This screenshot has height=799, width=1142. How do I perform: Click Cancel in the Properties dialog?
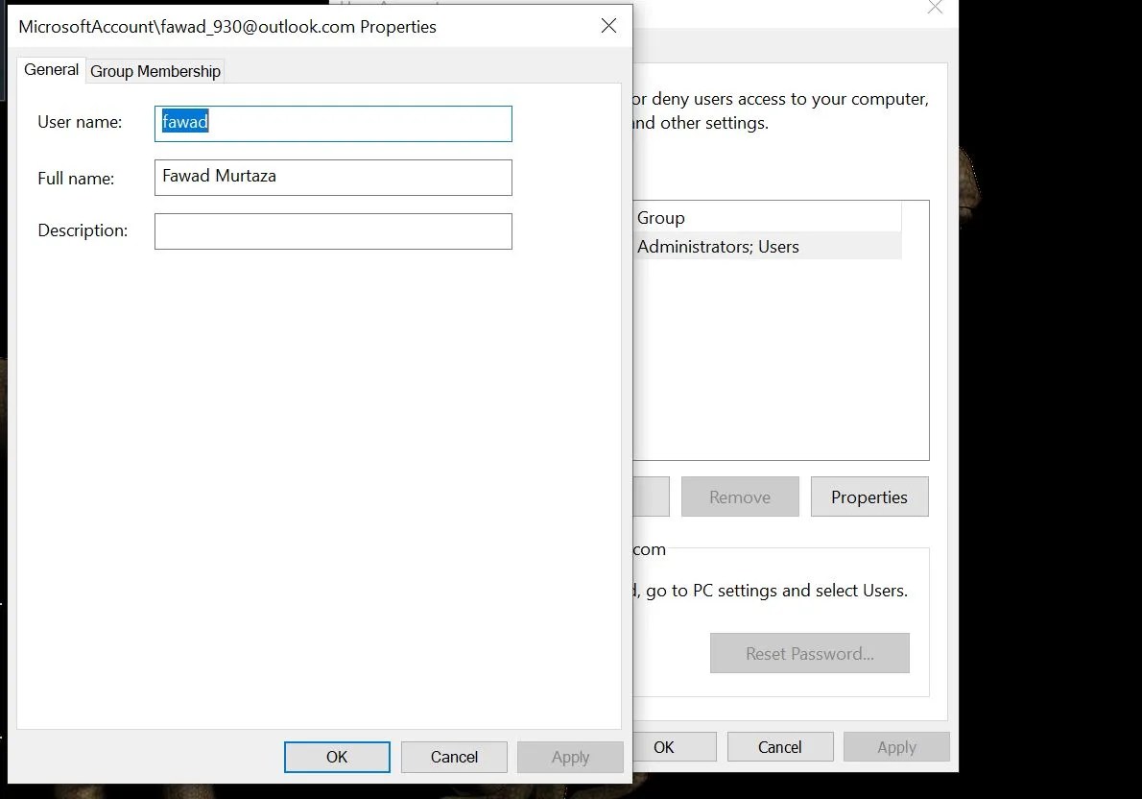(x=454, y=757)
